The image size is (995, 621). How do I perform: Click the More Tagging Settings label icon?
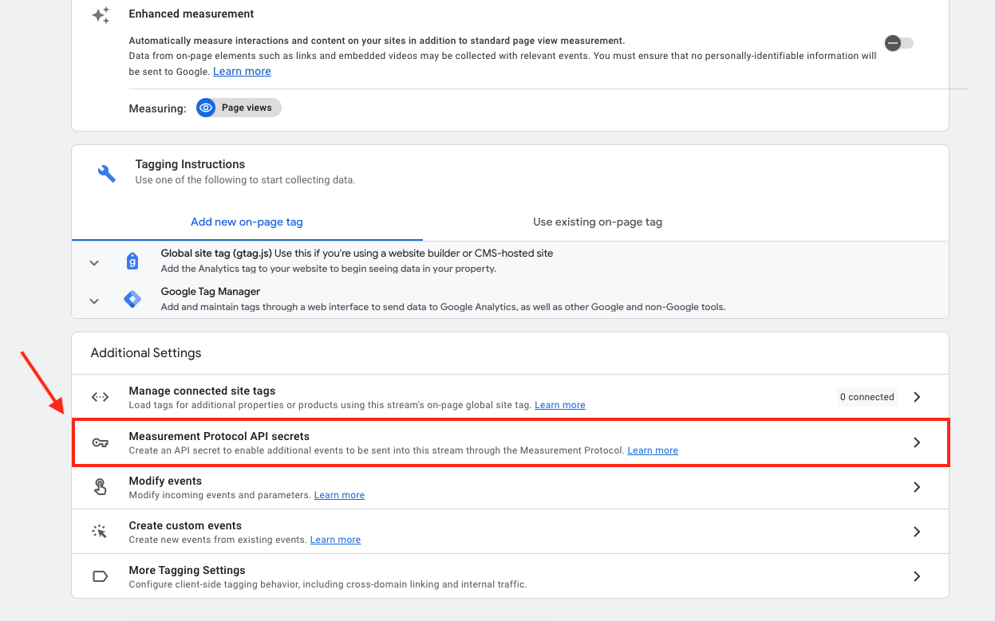(x=101, y=576)
